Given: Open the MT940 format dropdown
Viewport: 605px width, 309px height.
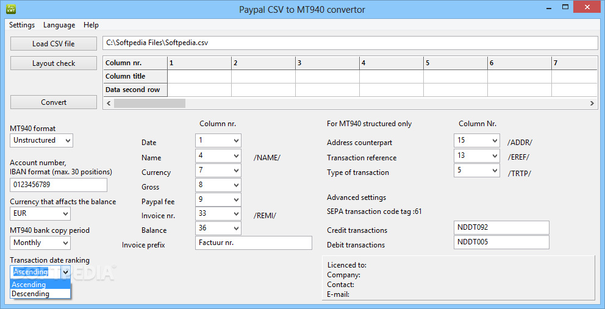Looking at the screenshot, I should coord(41,140).
